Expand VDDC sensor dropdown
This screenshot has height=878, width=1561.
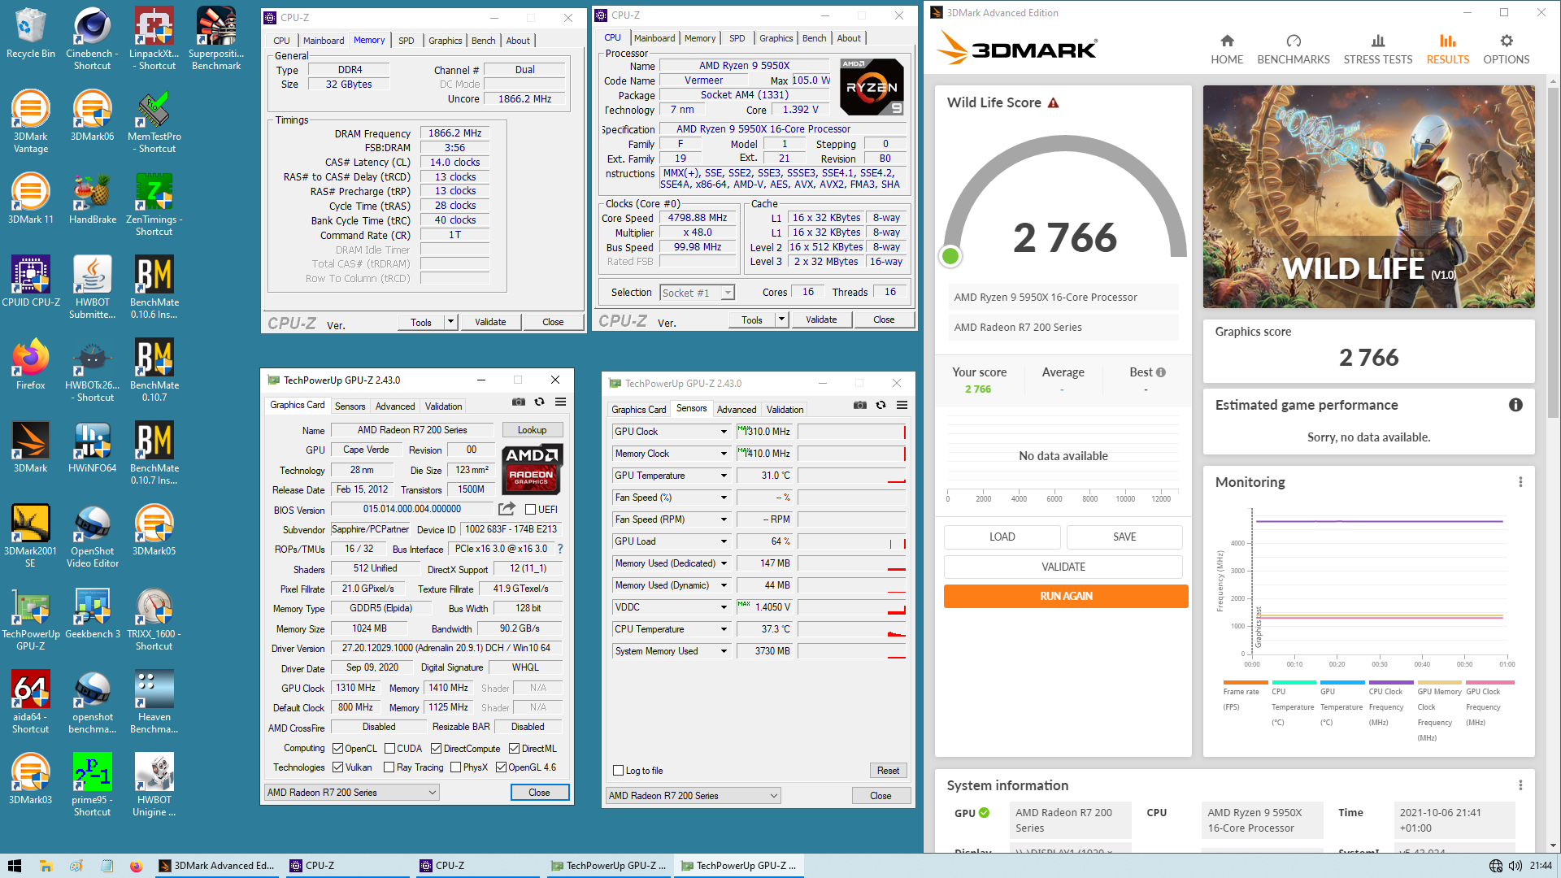click(x=723, y=607)
